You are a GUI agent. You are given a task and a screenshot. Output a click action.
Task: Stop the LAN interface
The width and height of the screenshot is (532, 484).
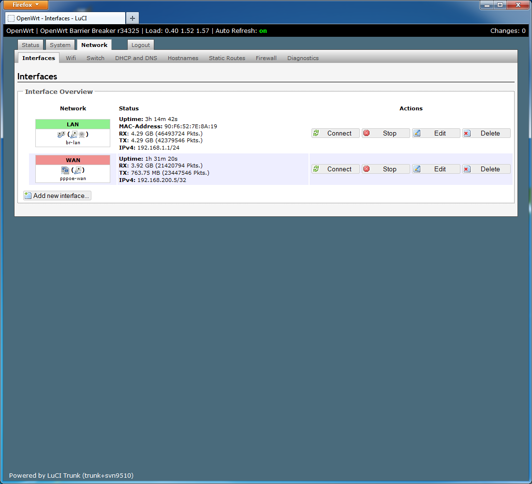[x=386, y=133]
